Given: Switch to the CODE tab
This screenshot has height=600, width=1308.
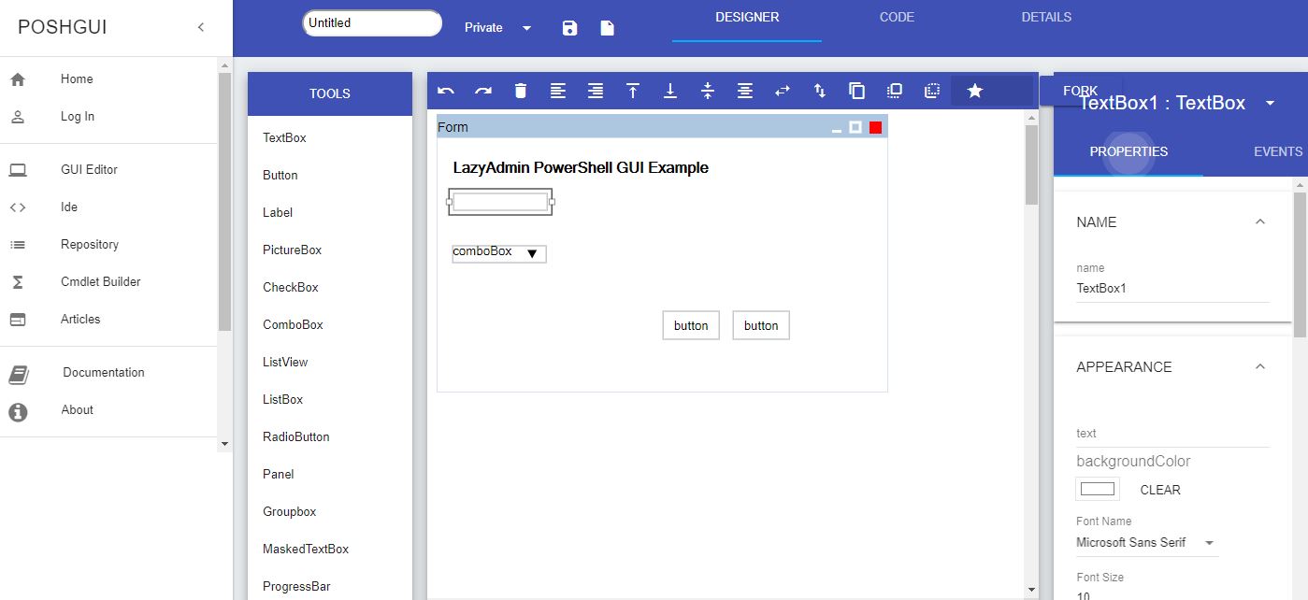Looking at the screenshot, I should click(895, 16).
